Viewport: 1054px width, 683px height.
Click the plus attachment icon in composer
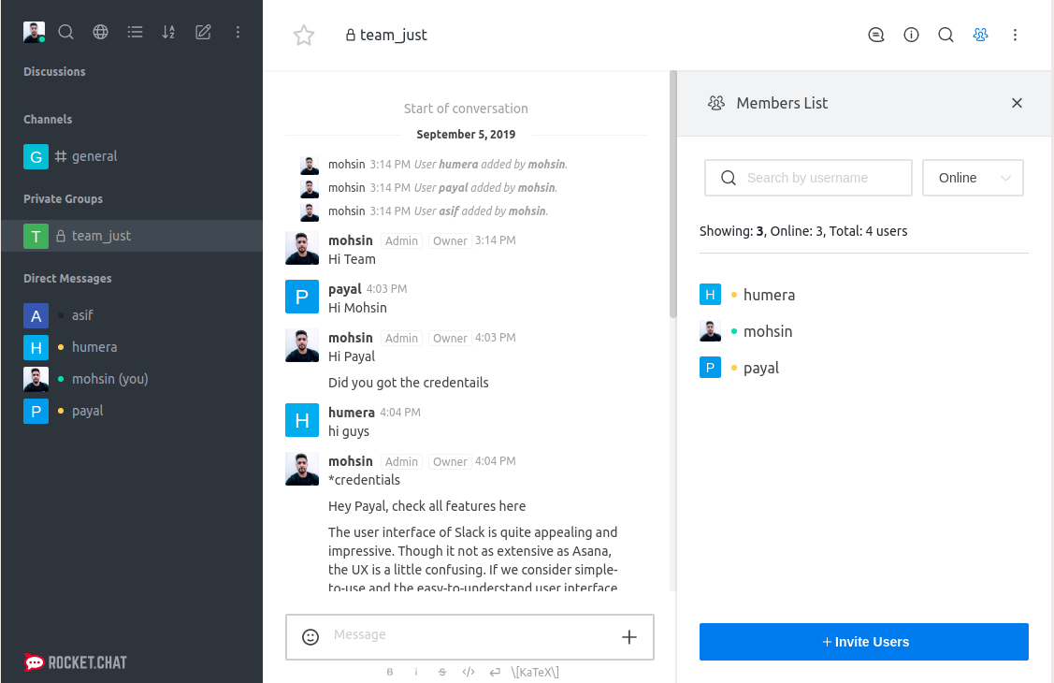click(x=629, y=637)
